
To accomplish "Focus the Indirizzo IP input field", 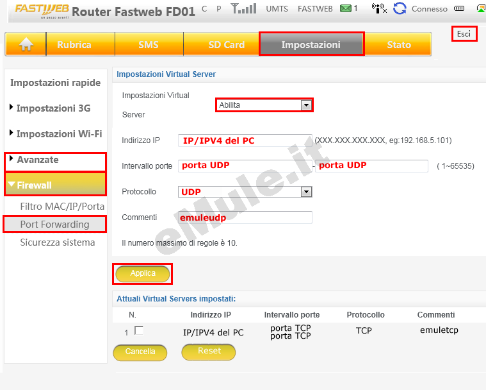I will (x=245, y=140).
